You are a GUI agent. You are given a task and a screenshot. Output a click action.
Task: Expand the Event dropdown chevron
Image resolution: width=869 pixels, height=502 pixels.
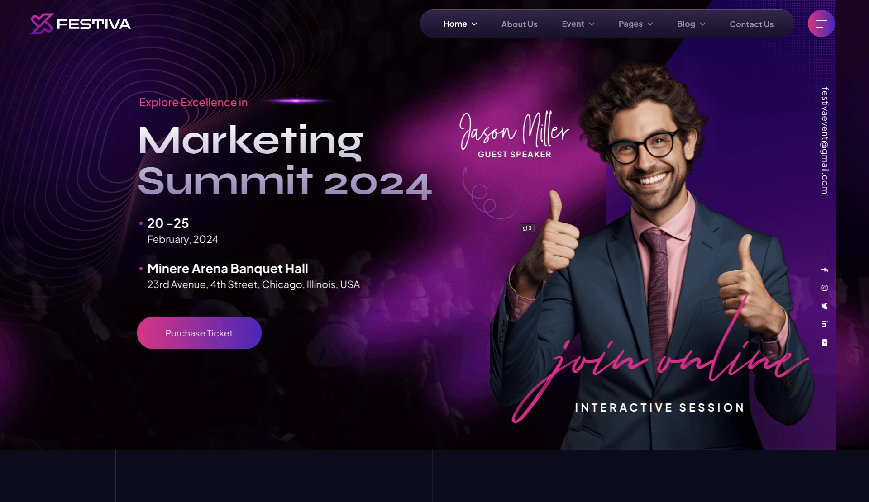point(592,24)
